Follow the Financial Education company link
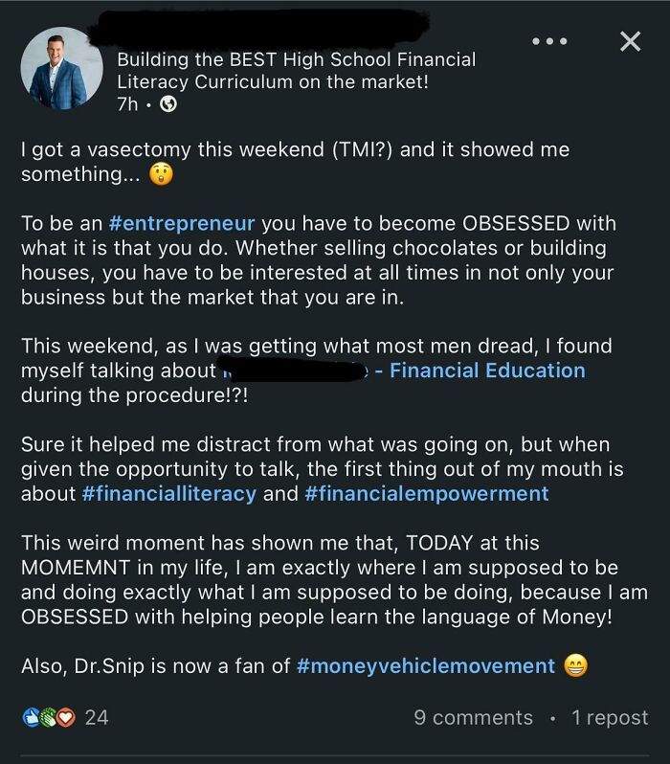Viewport: 670px width, 764px height. pos(479,371)
